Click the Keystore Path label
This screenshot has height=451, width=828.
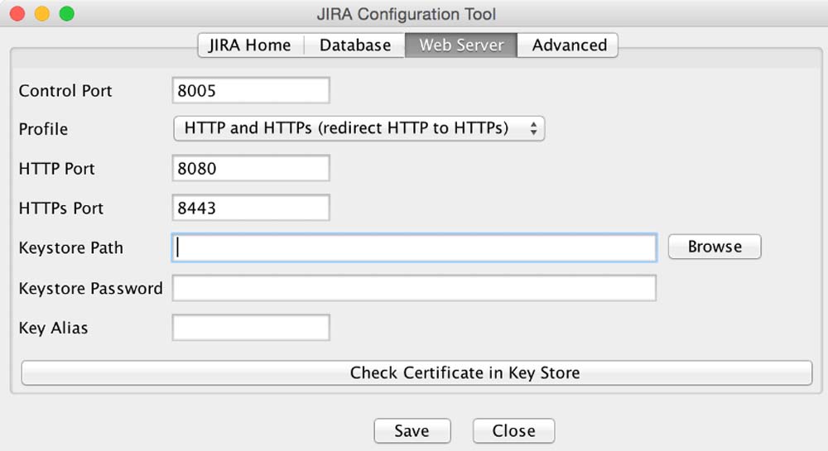tap(71, 247)
